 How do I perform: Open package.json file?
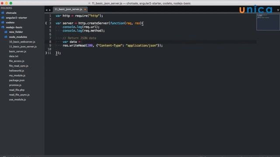click(17, 80)
